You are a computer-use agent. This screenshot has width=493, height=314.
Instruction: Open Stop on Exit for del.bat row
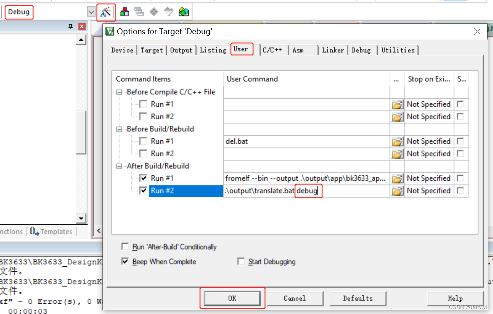[429, 141]
